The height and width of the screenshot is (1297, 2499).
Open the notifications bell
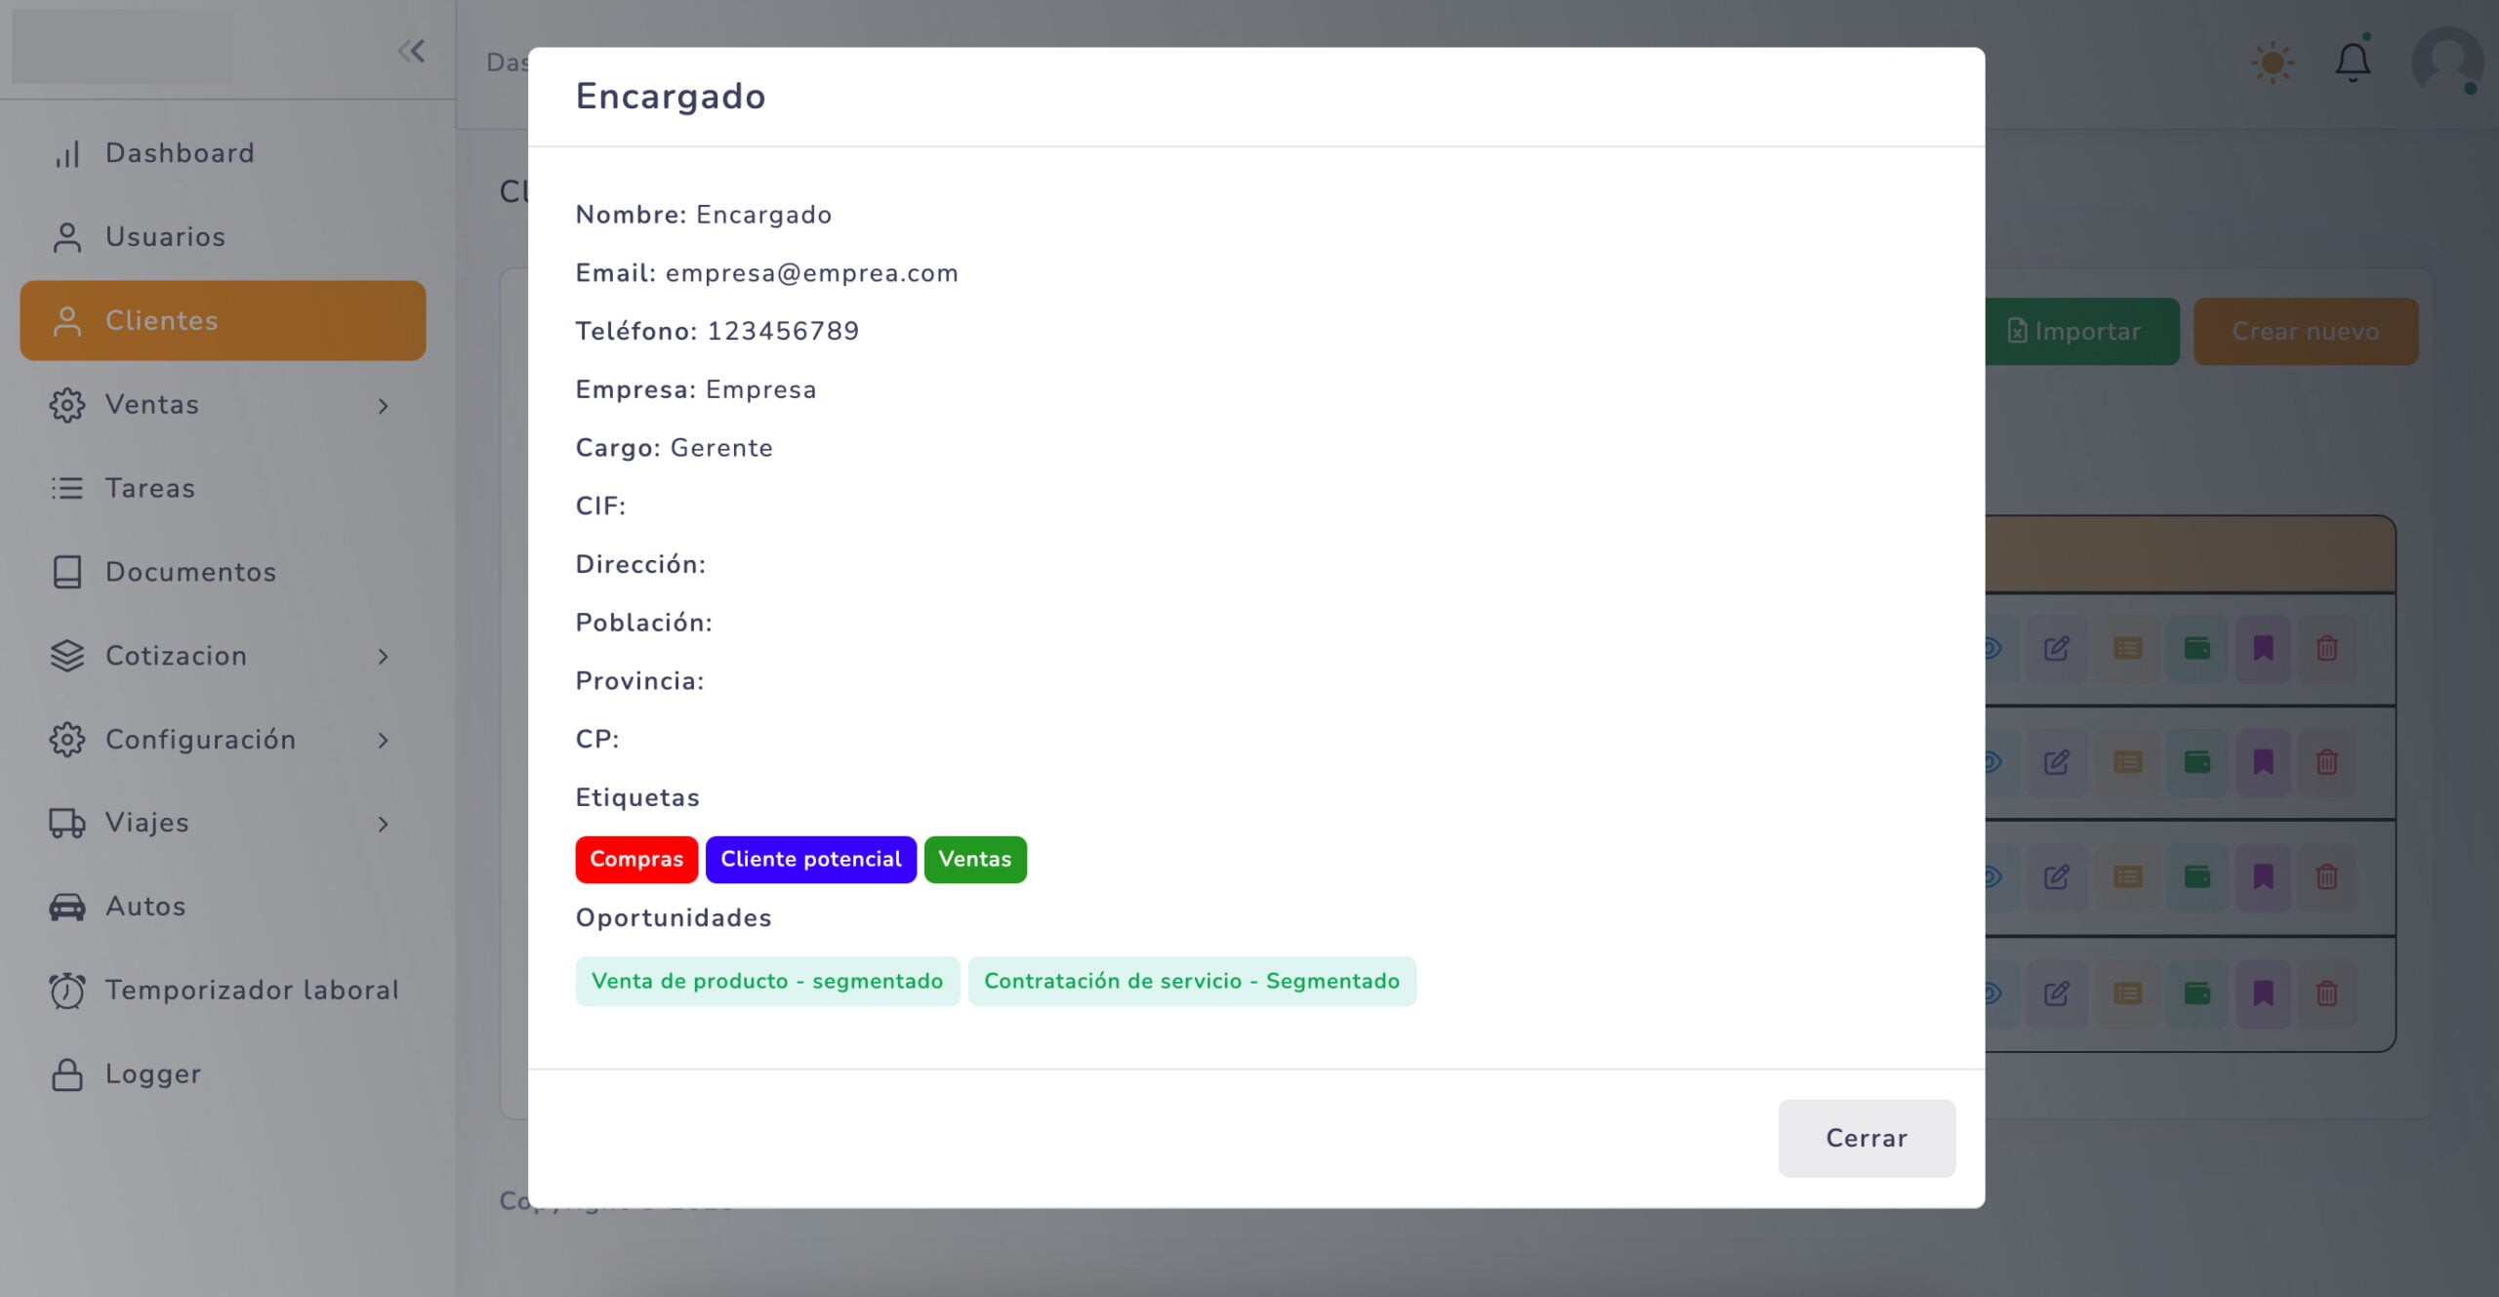(2353, 61)
